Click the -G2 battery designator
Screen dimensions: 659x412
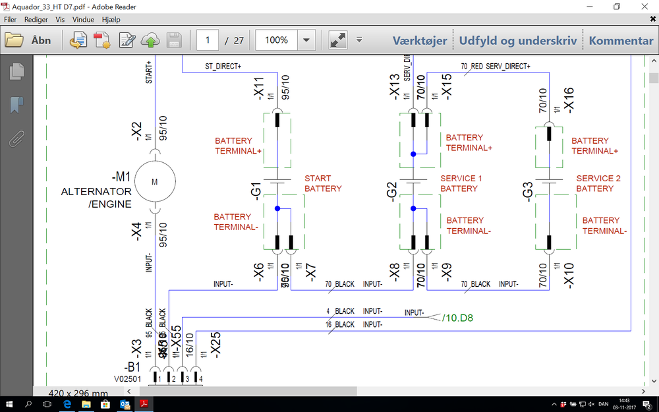pos(391,191)
